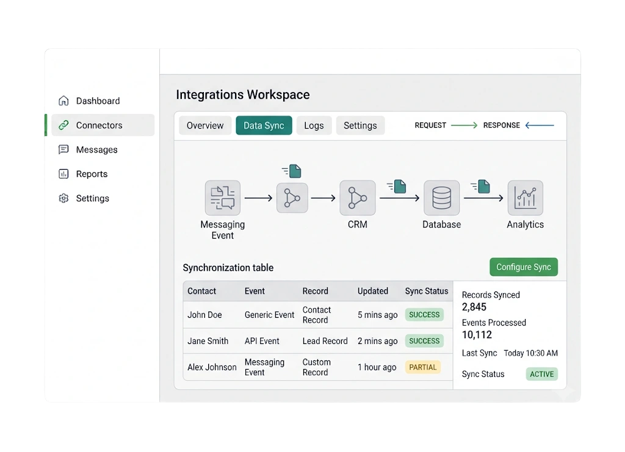Click the Contact column header
This screenshot has width=625, height=452.
[x=201, y=291]
